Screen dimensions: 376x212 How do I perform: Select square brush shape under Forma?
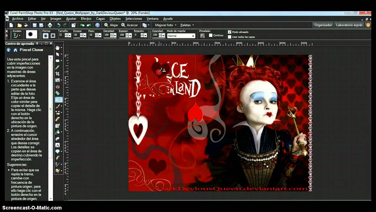point(53,36)
